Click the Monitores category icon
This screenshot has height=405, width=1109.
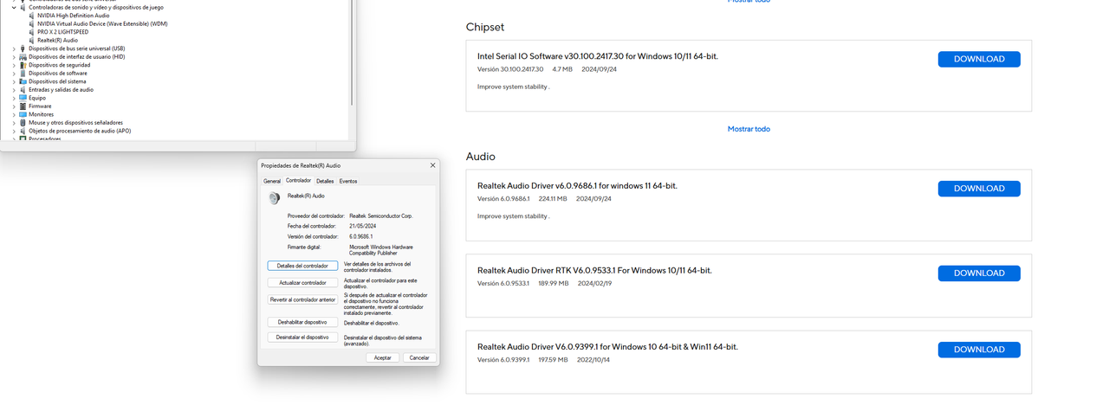[x=23, y=114]
